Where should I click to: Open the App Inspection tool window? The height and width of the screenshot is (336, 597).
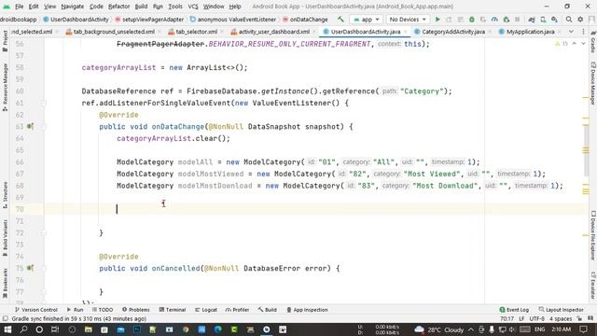pos(307,310)
